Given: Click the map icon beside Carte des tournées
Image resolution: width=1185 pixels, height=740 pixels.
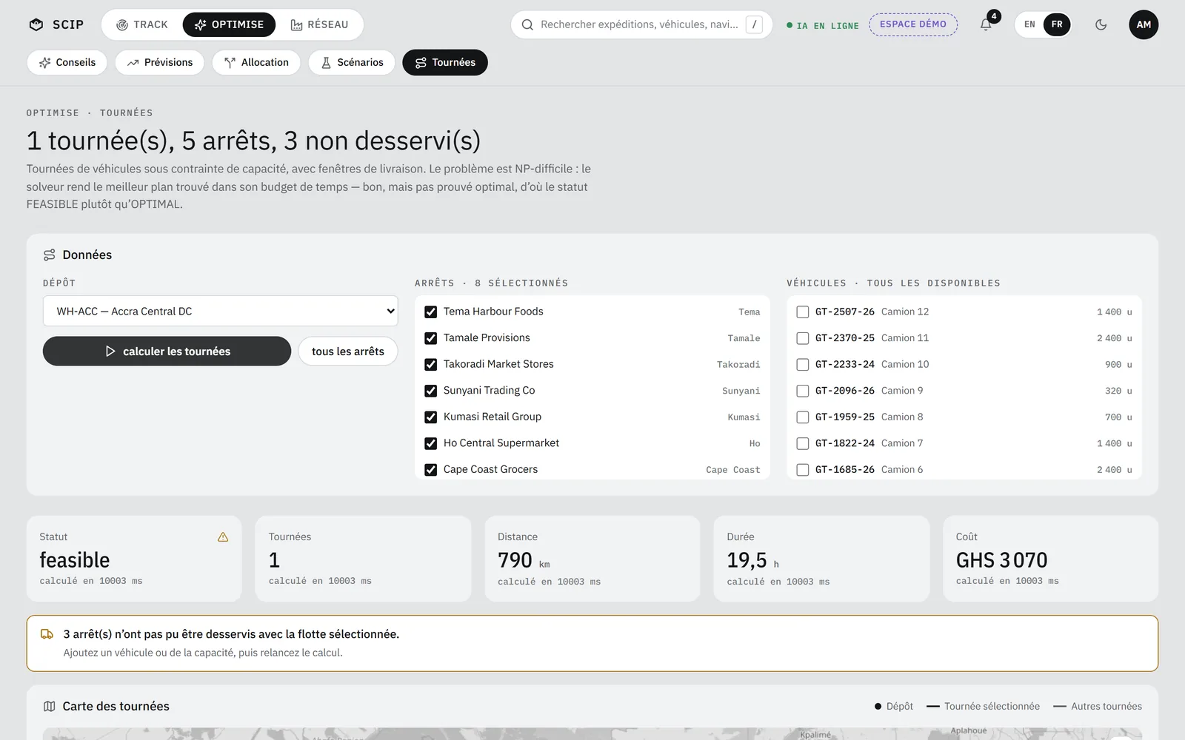Looking at the screenshot, I should point(50,706).
